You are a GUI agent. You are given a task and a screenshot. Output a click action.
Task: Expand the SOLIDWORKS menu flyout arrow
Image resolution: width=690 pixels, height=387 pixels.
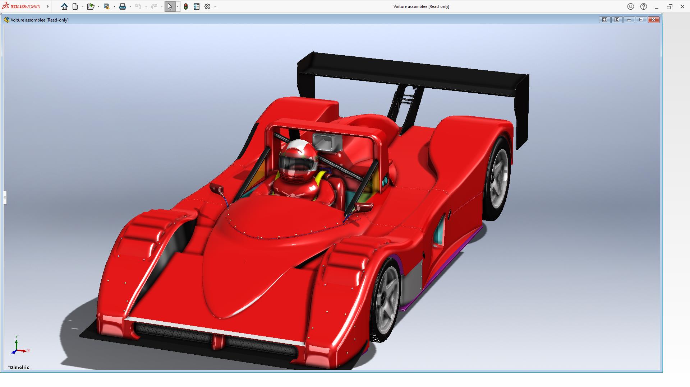[x=48, y=6]
